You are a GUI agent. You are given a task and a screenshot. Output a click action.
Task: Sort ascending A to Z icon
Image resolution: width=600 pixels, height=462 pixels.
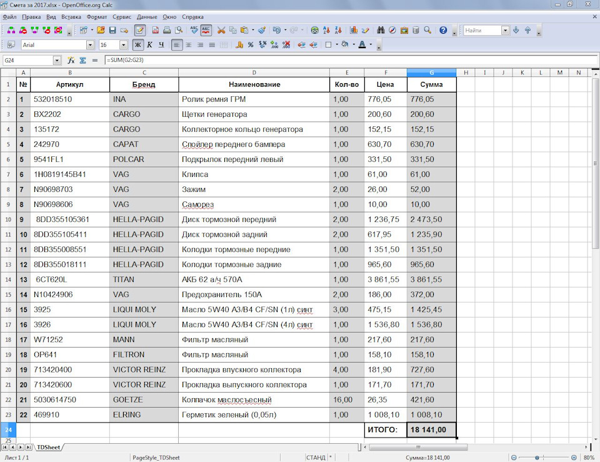coord(326,30)
